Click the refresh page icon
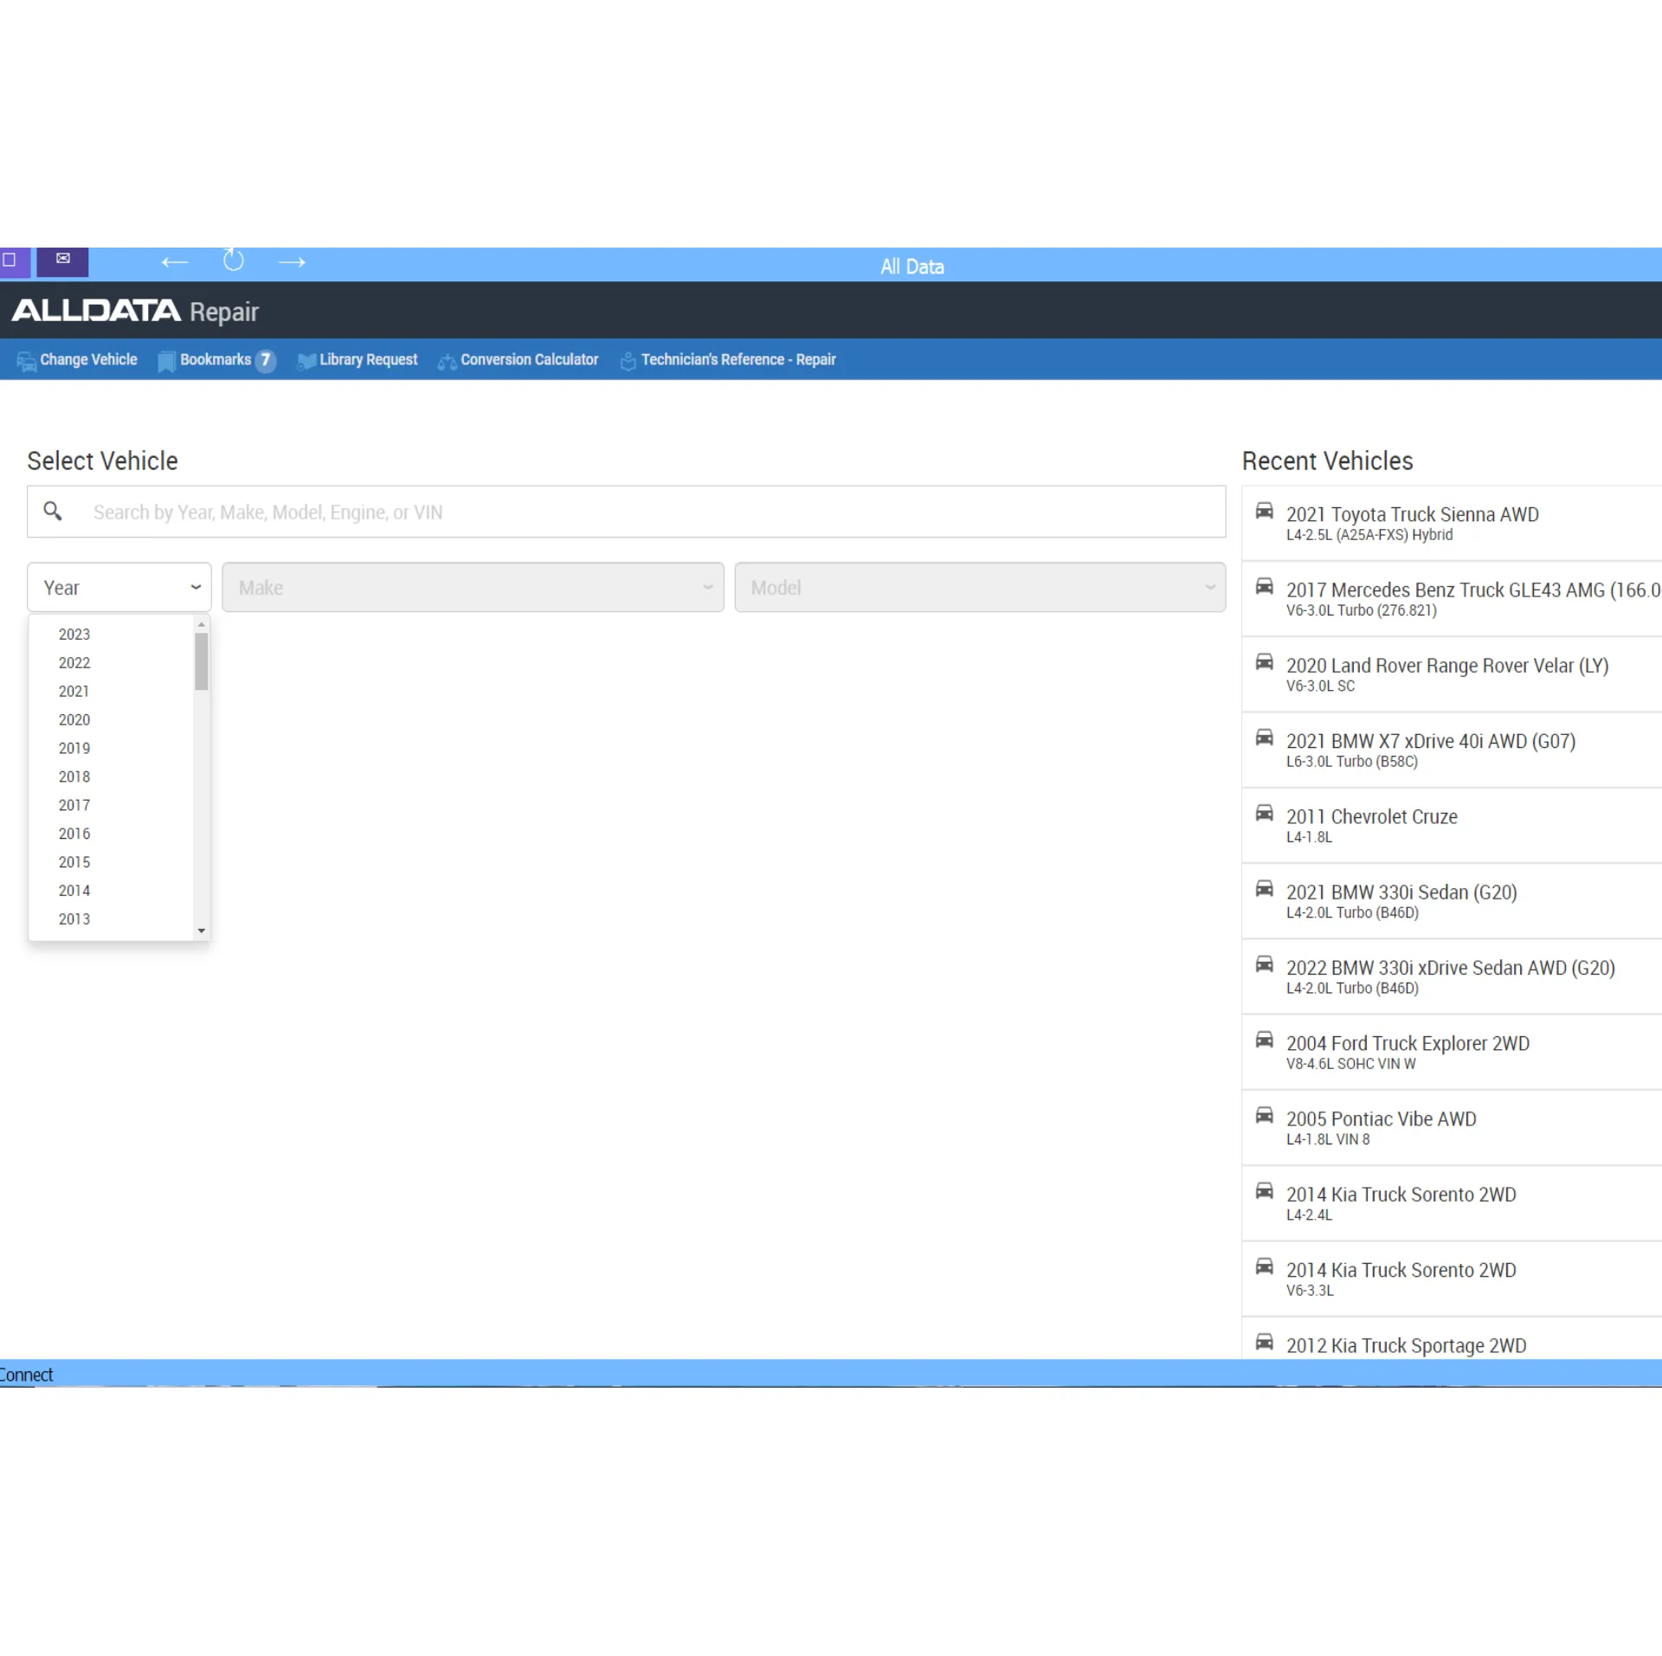The height and width of the screenshot is (1656, 1662). pyautogui.click(x=234, y=261)
